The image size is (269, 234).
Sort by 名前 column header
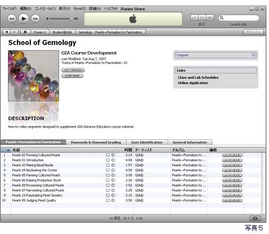coord(63,150)
